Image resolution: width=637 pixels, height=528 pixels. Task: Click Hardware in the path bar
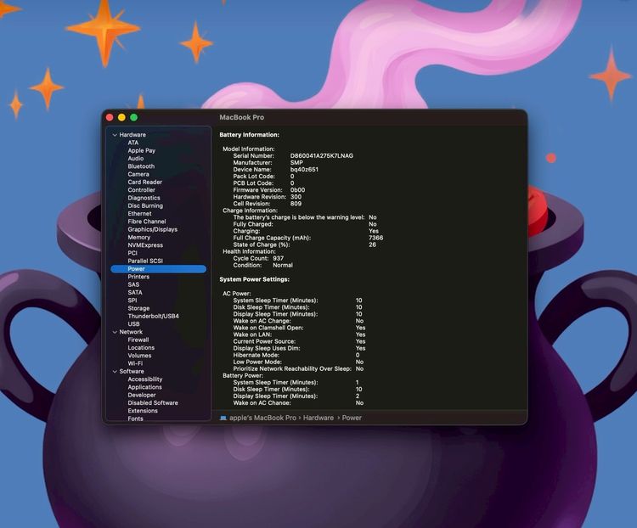click(318, 418)
